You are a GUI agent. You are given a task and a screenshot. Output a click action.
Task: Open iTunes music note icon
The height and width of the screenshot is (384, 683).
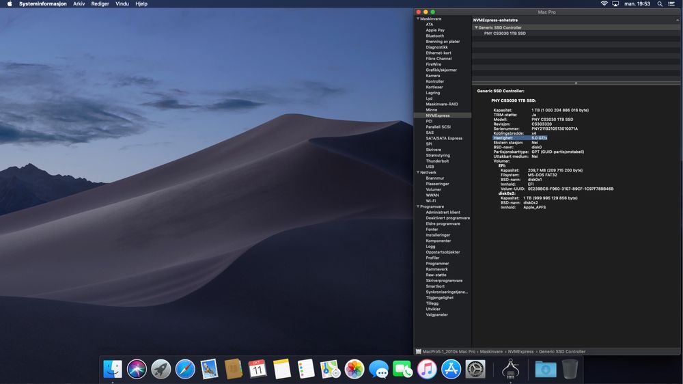tap(427, 369)
